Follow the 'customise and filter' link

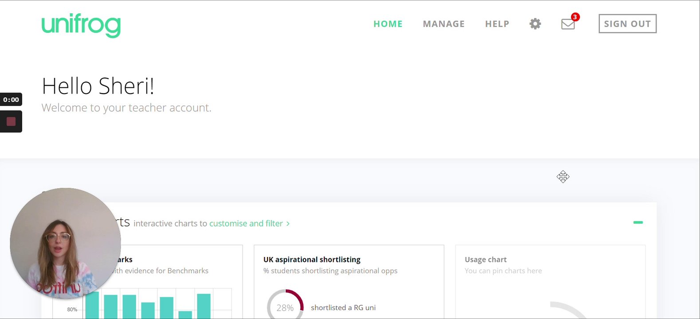246,224
